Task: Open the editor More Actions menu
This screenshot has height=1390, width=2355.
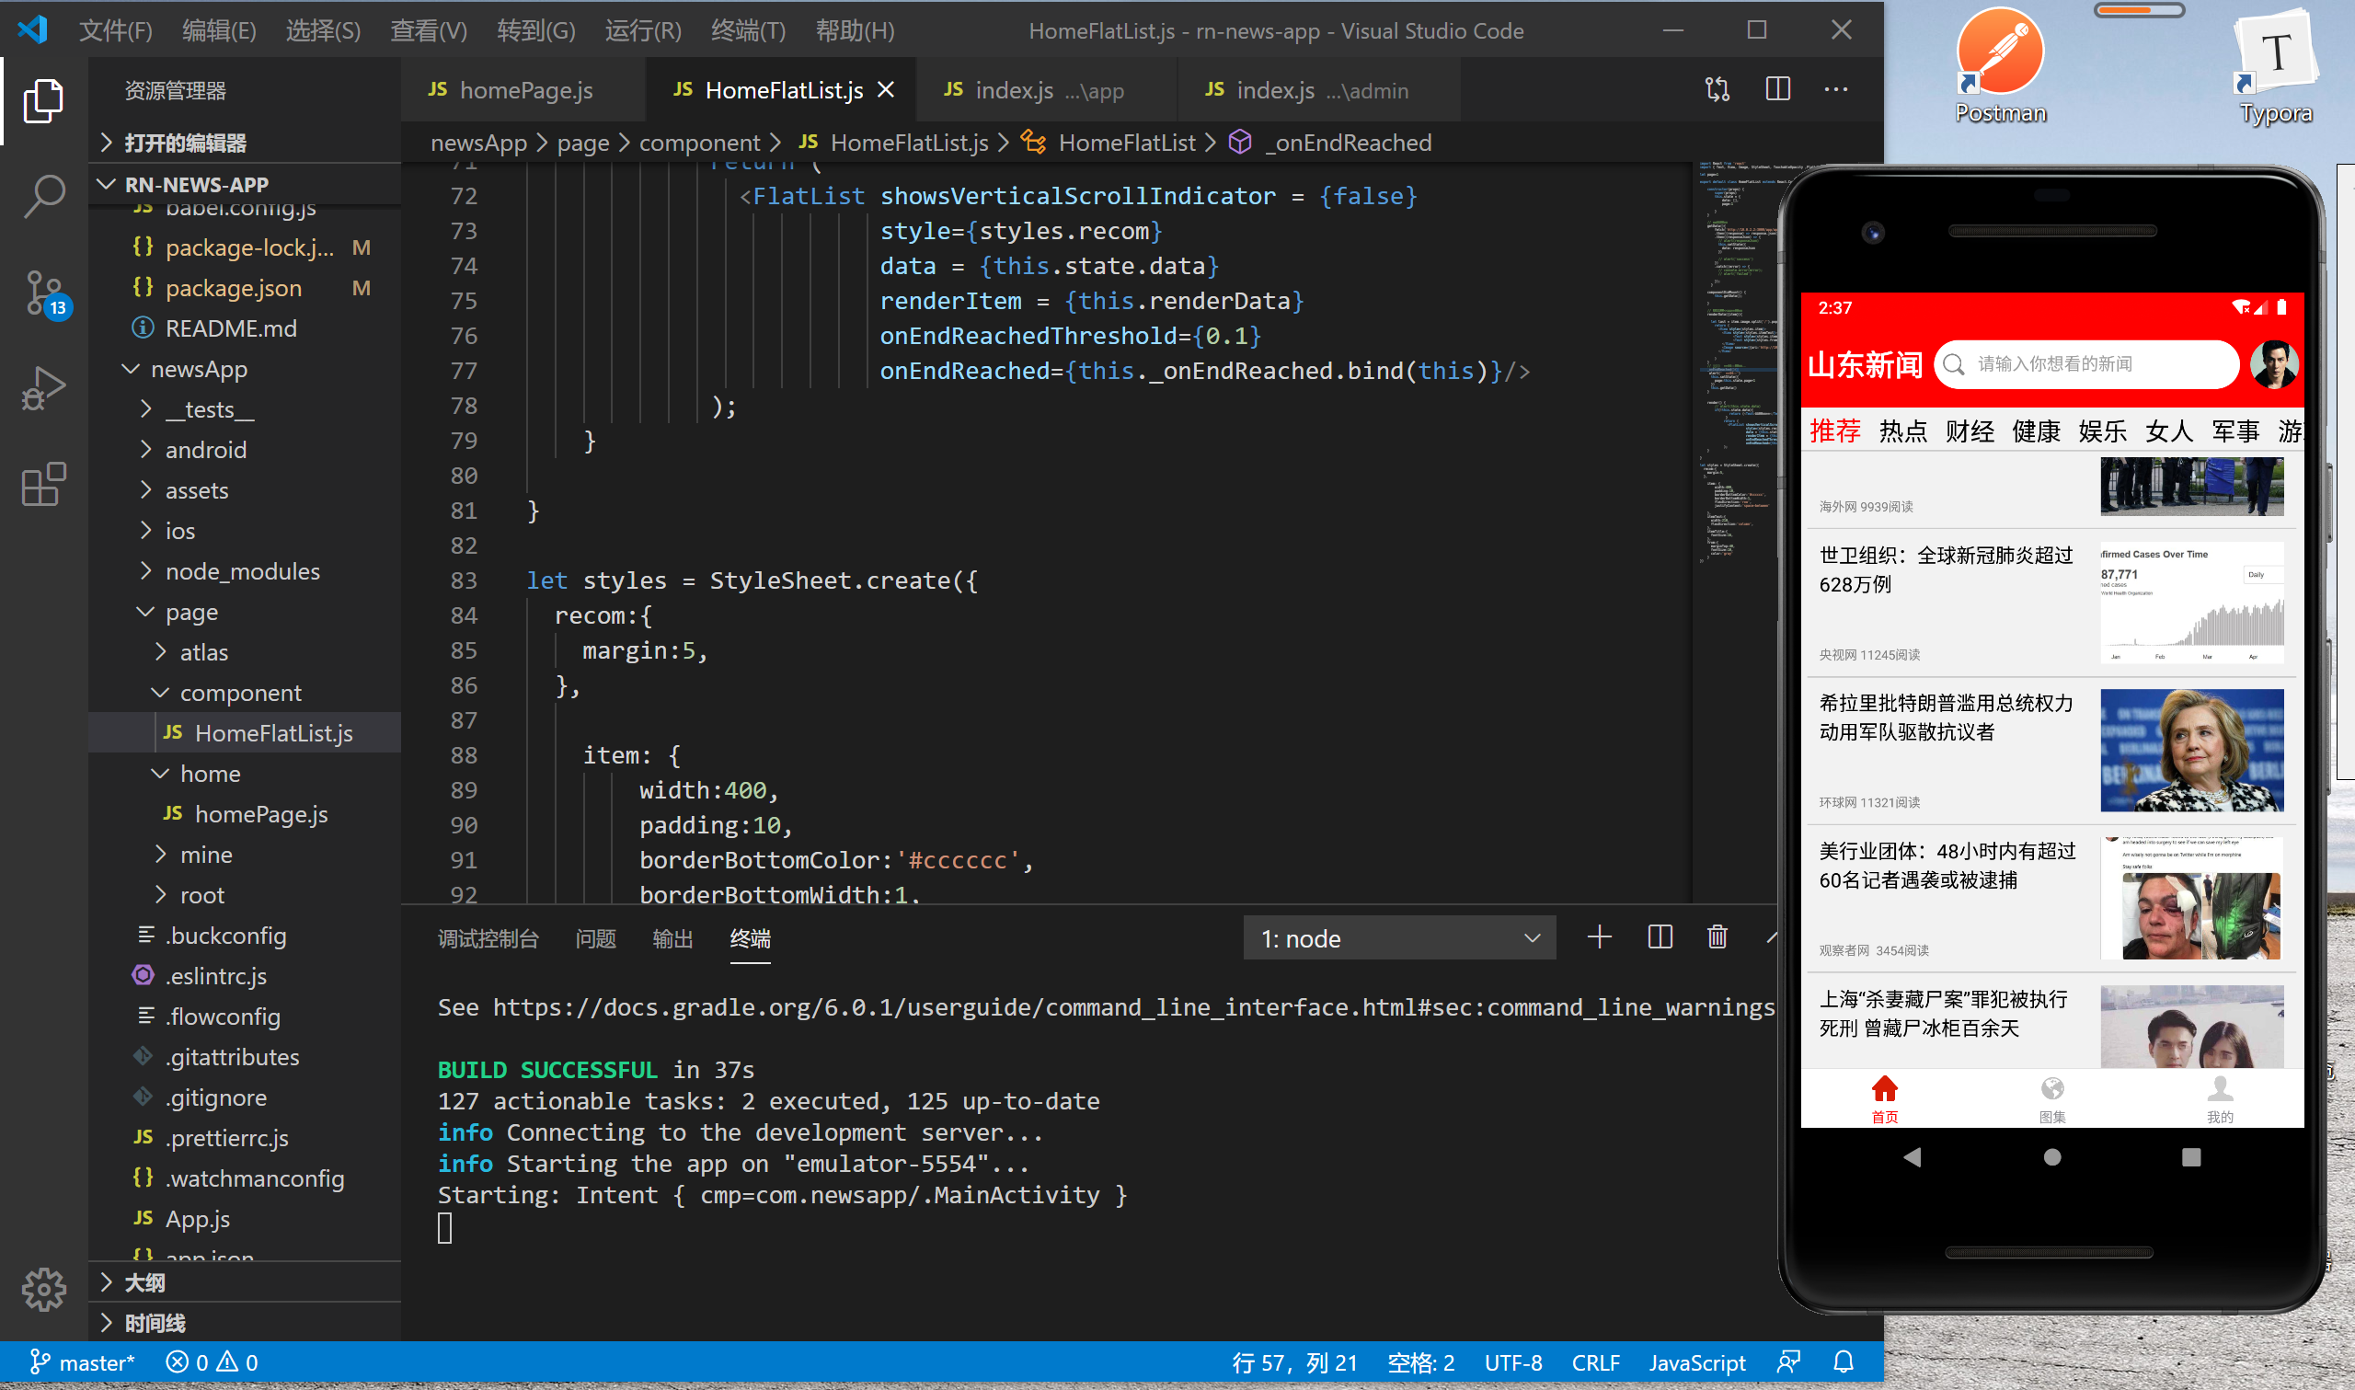Action: [x=1836, y=90]
